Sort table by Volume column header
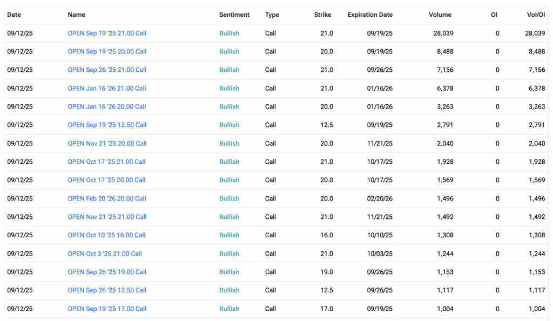553x321 pixels. coord(440,15)
